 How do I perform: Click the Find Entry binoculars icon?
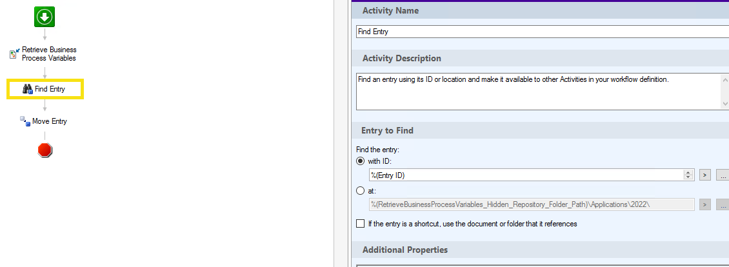(28, 89)
